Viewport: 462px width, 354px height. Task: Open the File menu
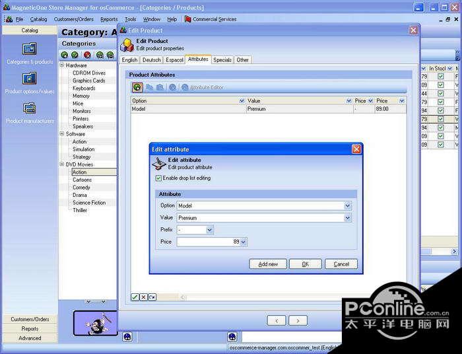point(19,19)
